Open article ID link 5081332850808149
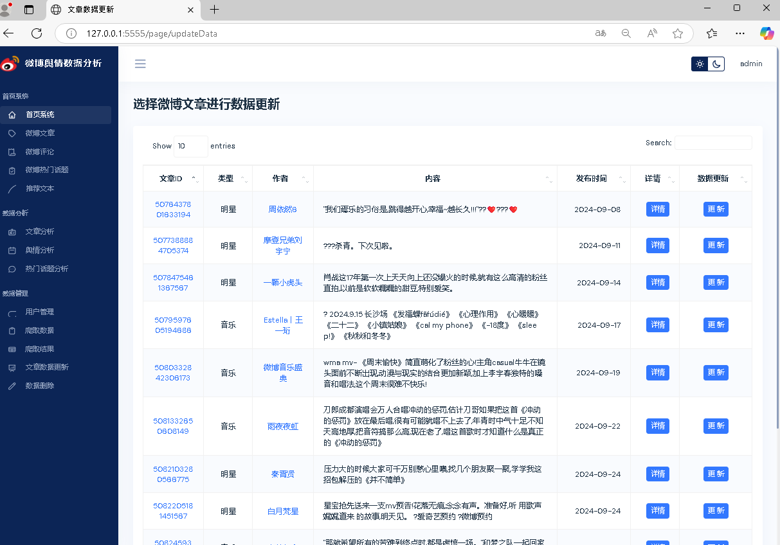 click(173, 426)
